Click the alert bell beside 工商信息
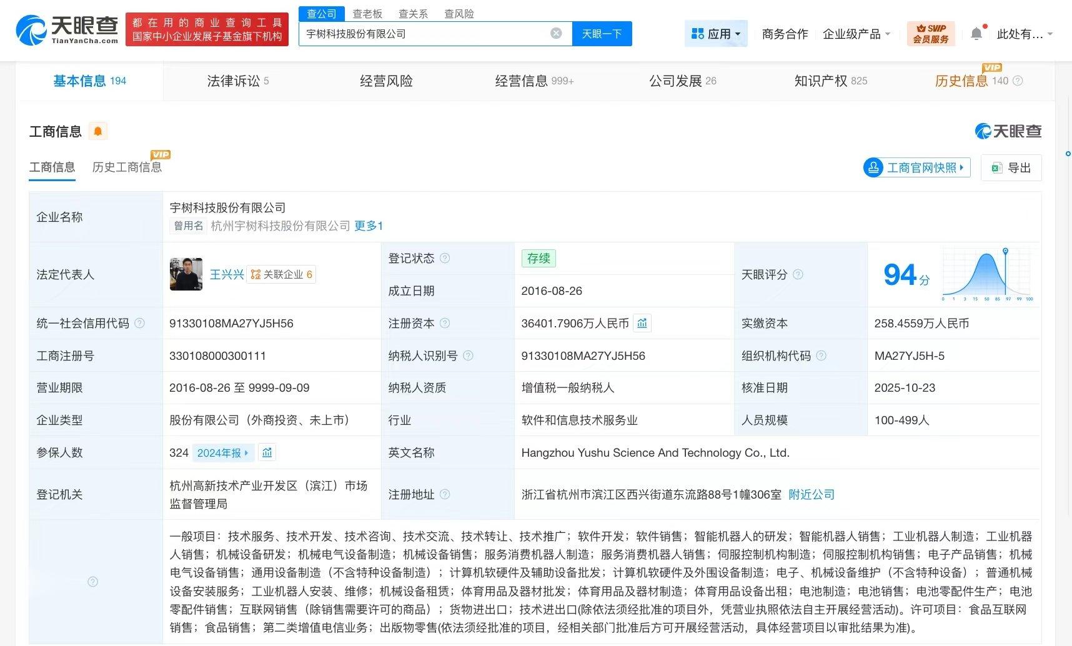Viewport: 1072px width, 646px height. [98, 131]
